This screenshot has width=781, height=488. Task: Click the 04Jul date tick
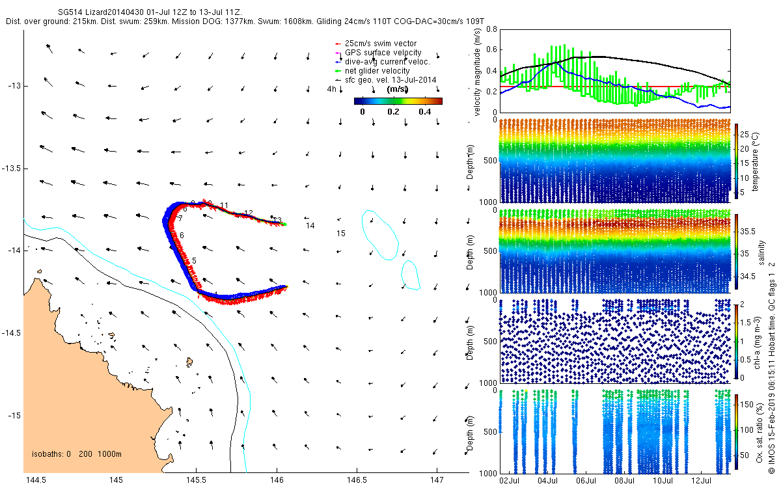coord(547,480)
